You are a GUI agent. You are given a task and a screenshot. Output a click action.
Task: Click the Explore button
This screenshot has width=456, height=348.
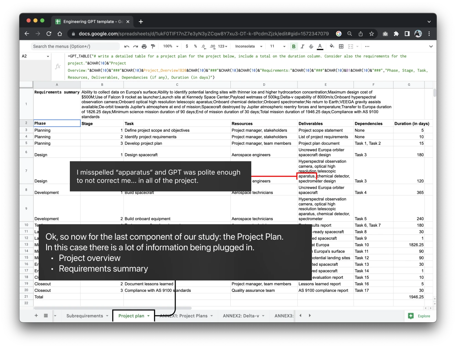[x=420, y=316]
